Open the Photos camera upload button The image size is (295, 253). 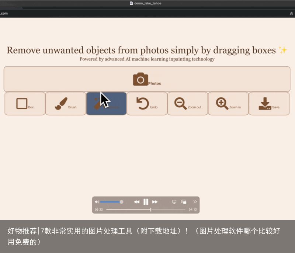(147, 79)
